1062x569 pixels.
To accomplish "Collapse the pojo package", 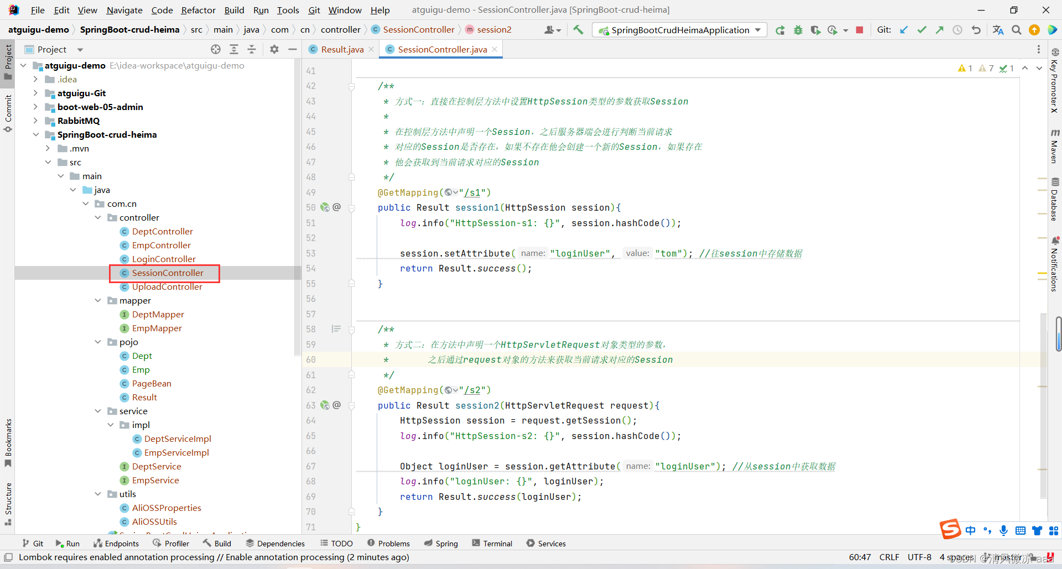I will (x=98, y=342).
